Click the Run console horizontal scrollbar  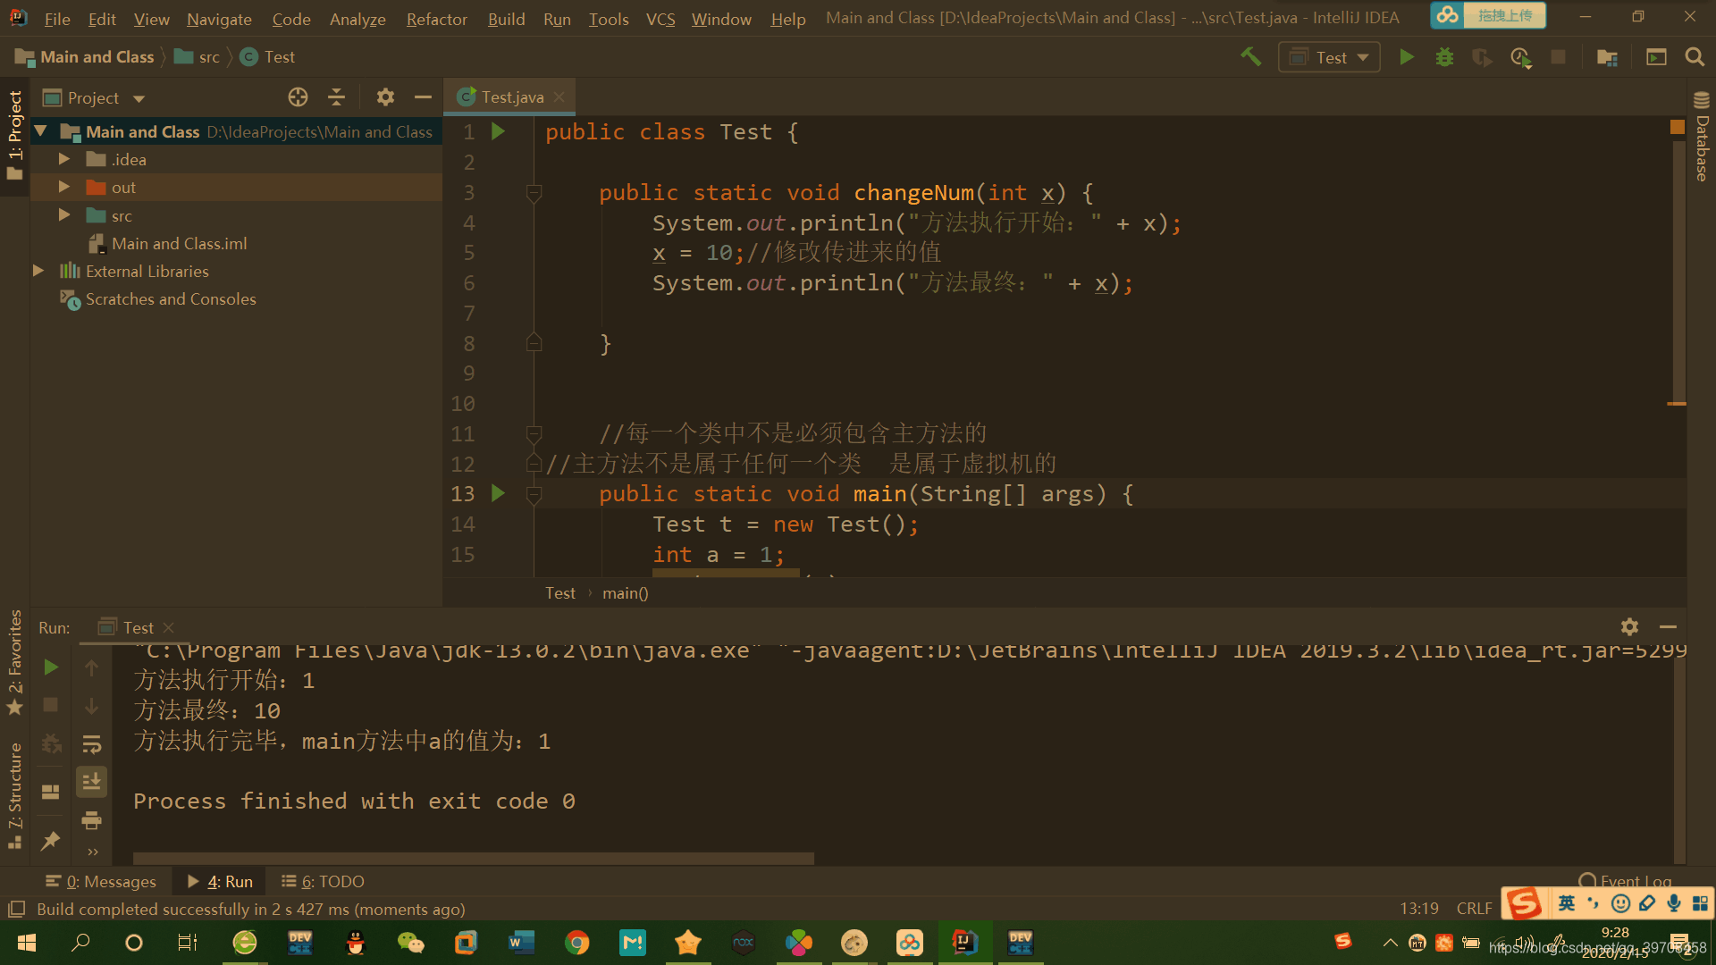pyautogui.click(x=474, y=858)
